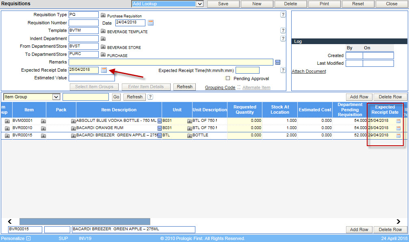Screen dimensions: 409x242
Task: Open item lookup for BVR00015 row
Action: coord(43,136)
